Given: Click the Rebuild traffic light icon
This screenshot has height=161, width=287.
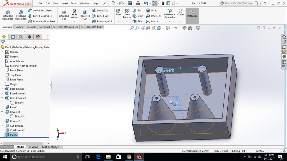Looking at the screenshot, I should click(x=163, y=3).
